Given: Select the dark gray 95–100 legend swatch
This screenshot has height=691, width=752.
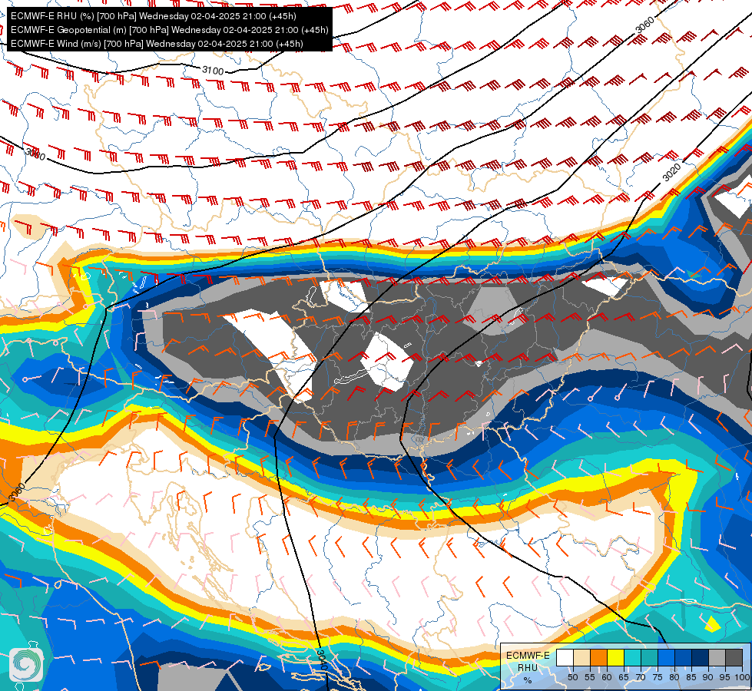Looking at the screenshot, I should point(734,657).
